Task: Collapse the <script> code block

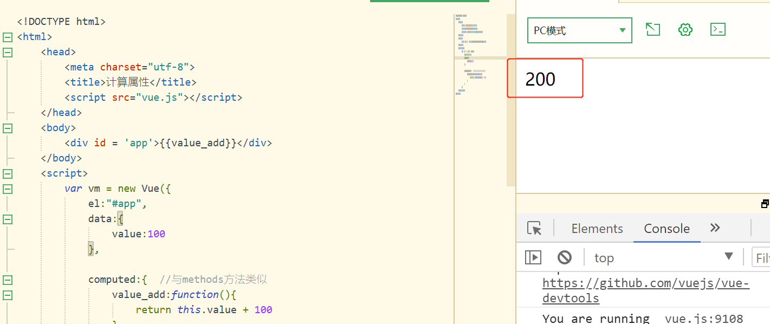Action: tap(7, 173)
